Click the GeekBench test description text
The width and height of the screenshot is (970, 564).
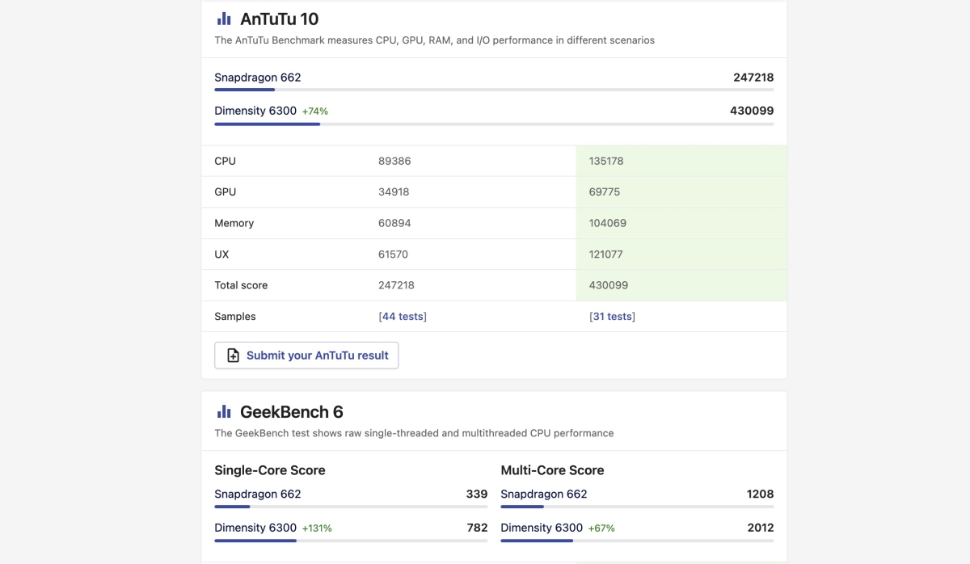click(414, 433)
